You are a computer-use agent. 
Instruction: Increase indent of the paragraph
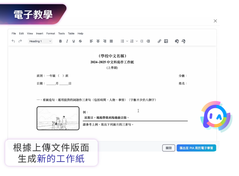tap(148, 41)
